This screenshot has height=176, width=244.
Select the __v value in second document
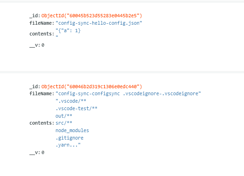pyautogui.click(x=43, y=153)
